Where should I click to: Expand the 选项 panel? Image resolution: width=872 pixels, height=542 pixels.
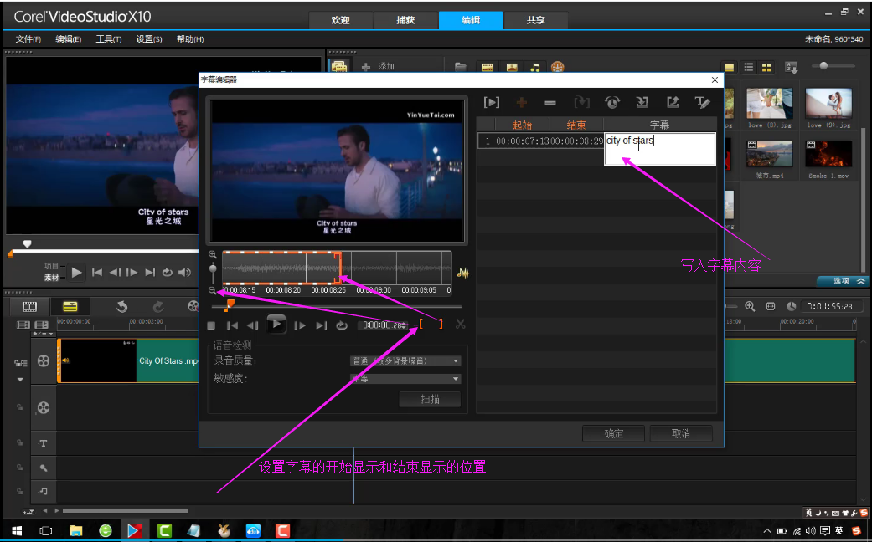click(843, 281)
